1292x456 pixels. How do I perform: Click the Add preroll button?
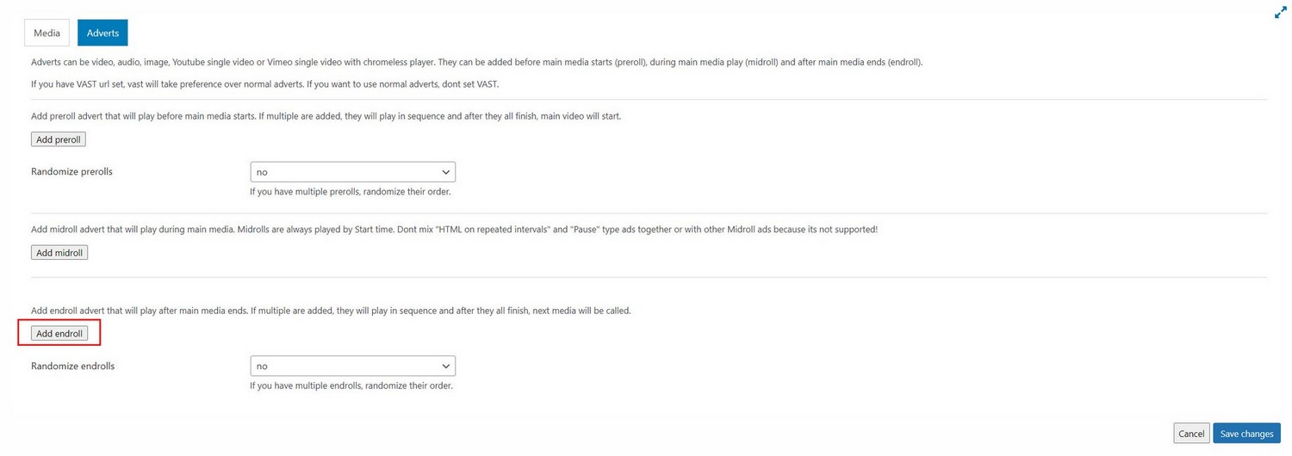point(59,139)
